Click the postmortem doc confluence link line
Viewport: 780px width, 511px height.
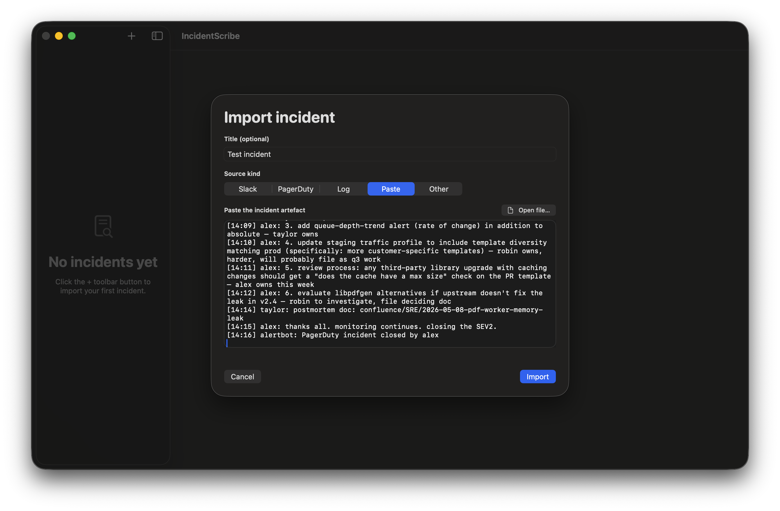tap(385, 314)
